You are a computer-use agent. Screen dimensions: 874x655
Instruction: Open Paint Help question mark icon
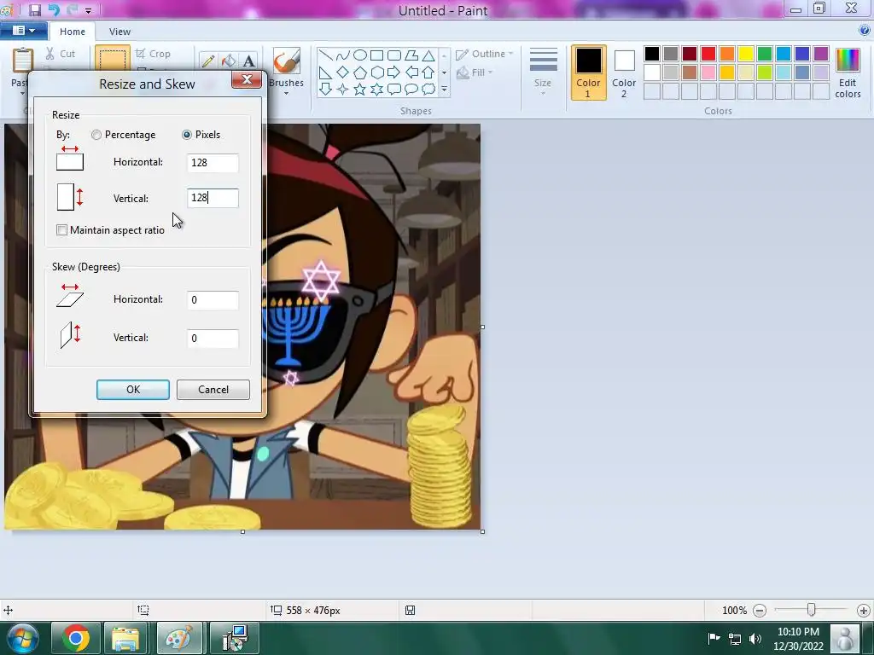864,31
